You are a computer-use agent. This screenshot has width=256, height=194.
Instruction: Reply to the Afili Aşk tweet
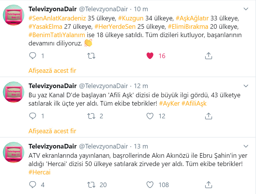[x=33, y=116]
